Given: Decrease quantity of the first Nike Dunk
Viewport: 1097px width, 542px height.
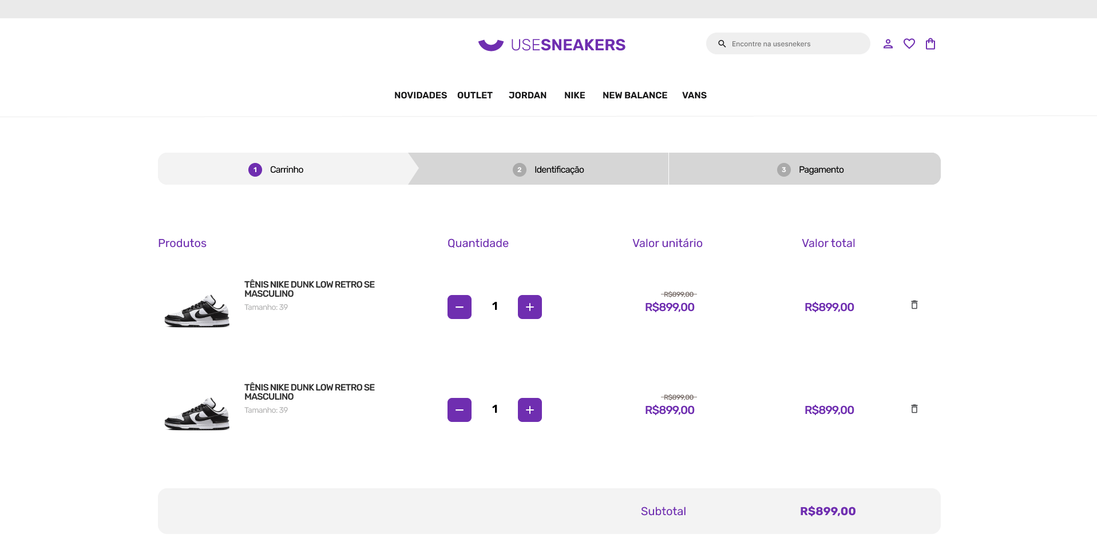Looking at the screenshot, I should [x=460, y=306].
